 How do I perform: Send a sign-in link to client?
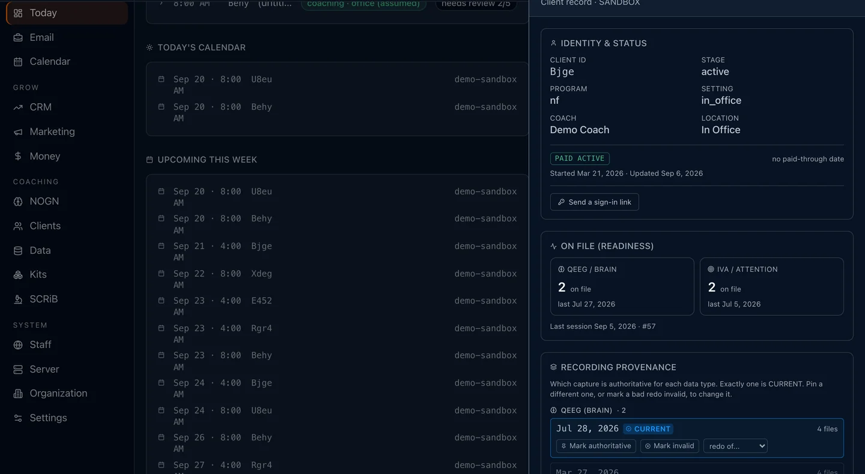[594, 202]
